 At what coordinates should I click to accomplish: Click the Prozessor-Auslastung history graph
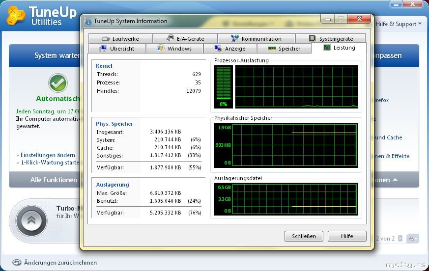pos(297,87)
